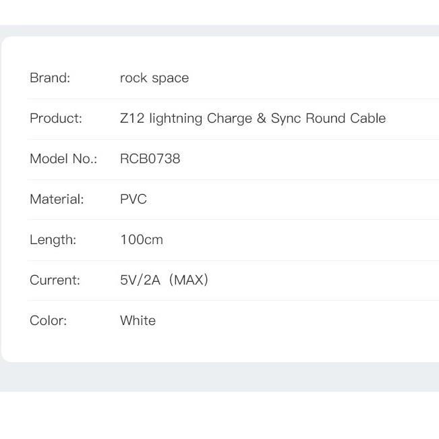Click the word "lightning" in Product row

pos(175,119)
